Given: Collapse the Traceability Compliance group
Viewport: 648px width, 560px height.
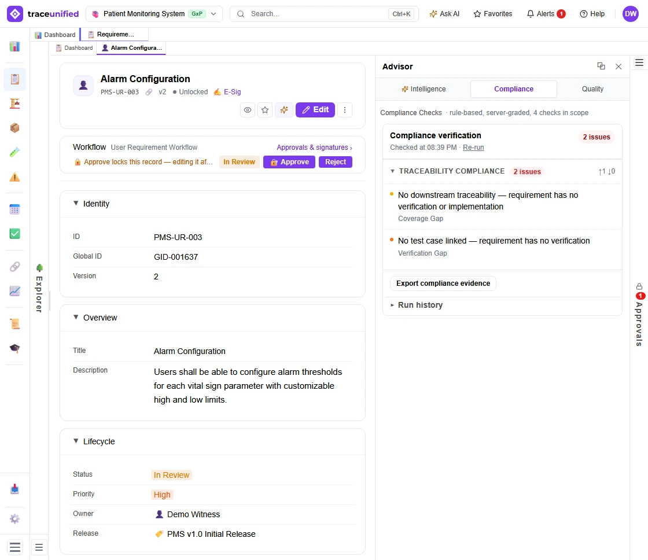Looking at the screenshot, I should coord(393,171).
